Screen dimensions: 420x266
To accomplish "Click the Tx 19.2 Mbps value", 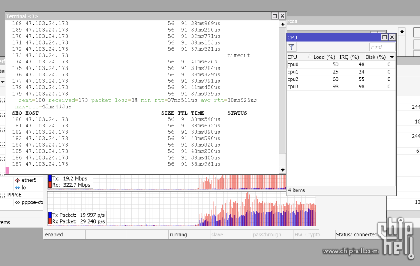I will coord(75,178).
